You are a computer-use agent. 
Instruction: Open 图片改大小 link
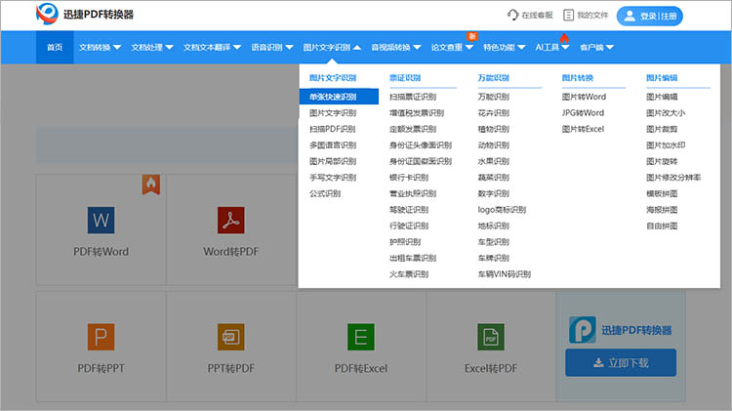pos(666,113)
